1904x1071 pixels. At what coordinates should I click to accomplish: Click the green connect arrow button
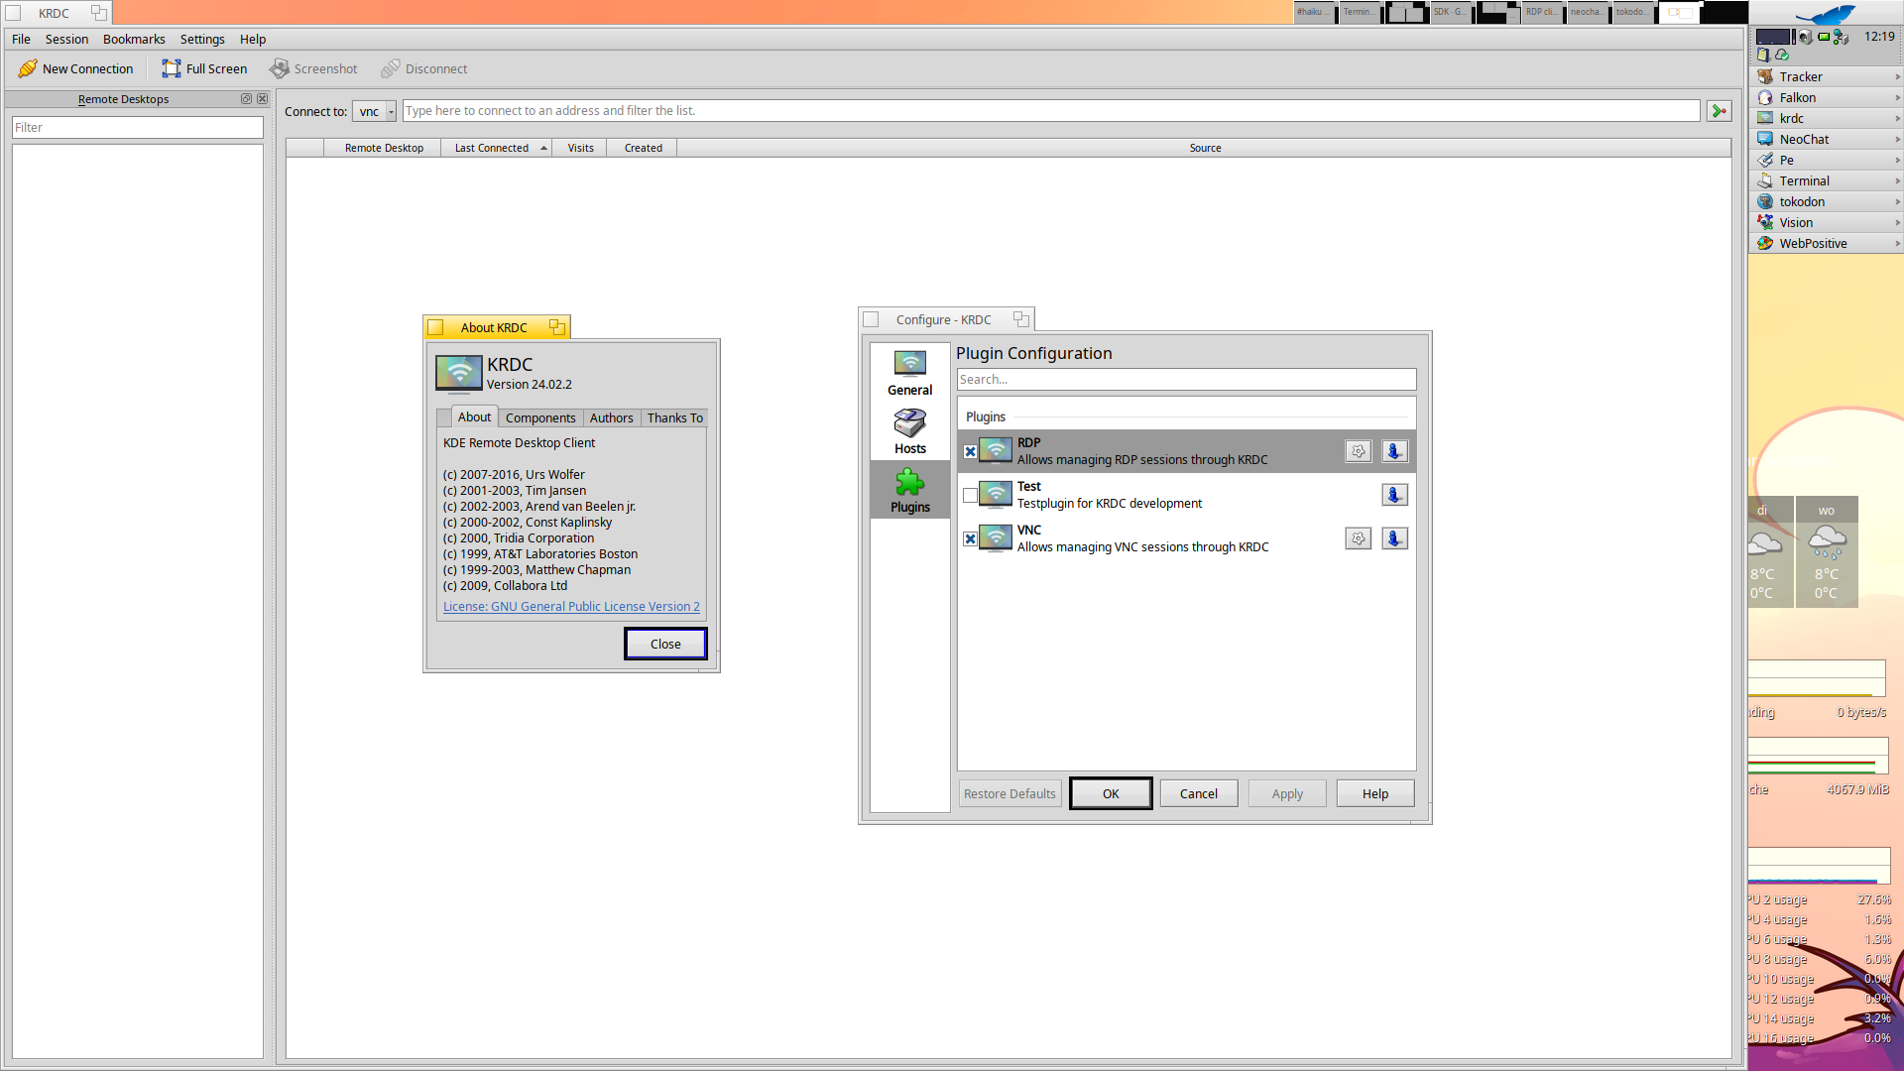(1719, 111)
